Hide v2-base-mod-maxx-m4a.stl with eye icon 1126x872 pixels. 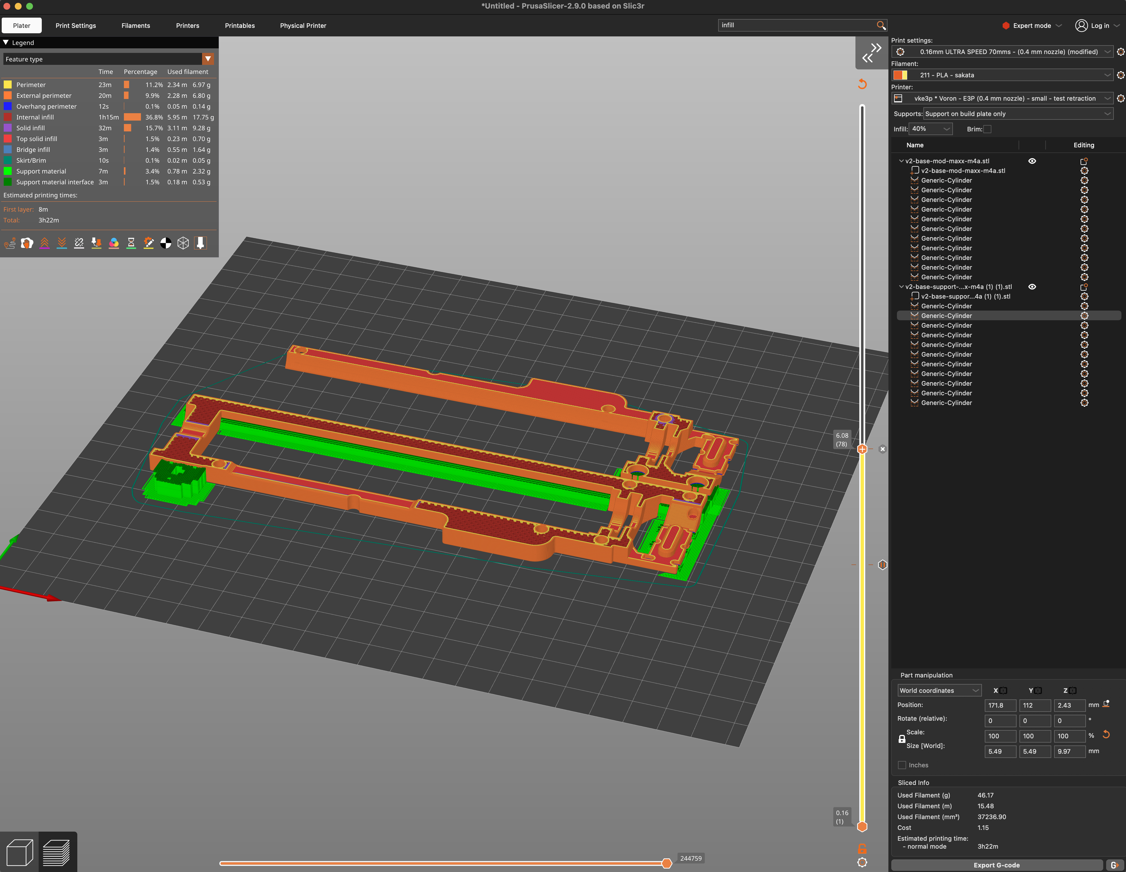click(x=1032, y=161)
